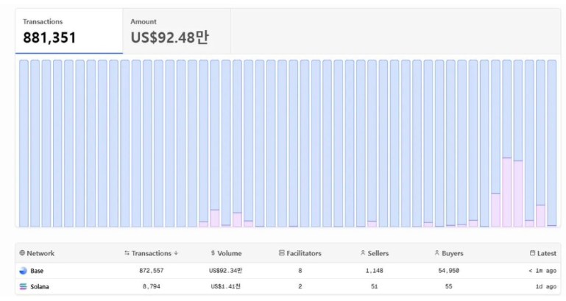Click Base buyers count 54,950
The height and width of the screenshot is (301, 566).
click(449, 271)
